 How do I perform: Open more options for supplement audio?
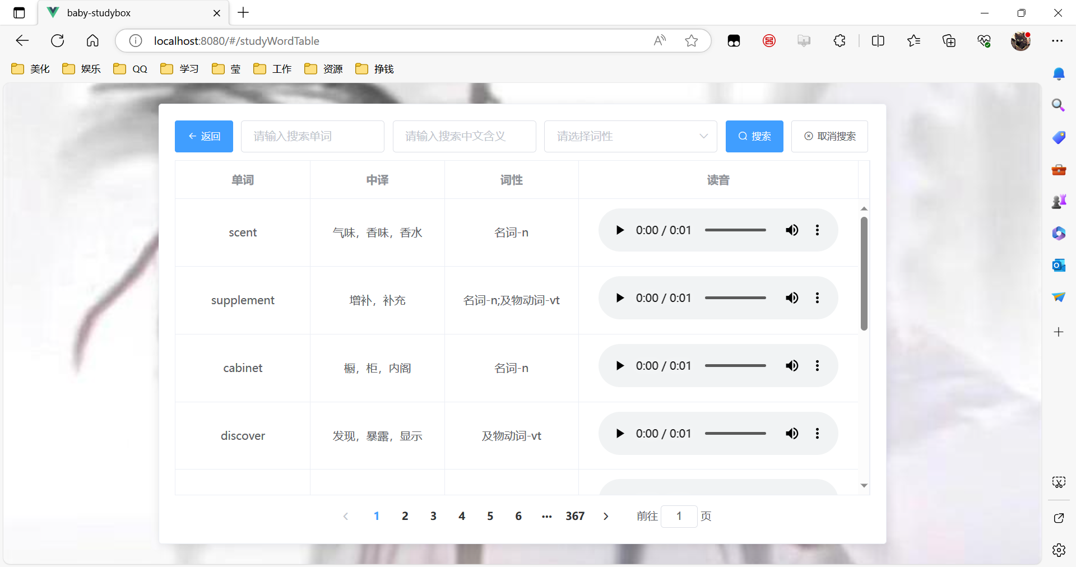click(x=818, y=298)
